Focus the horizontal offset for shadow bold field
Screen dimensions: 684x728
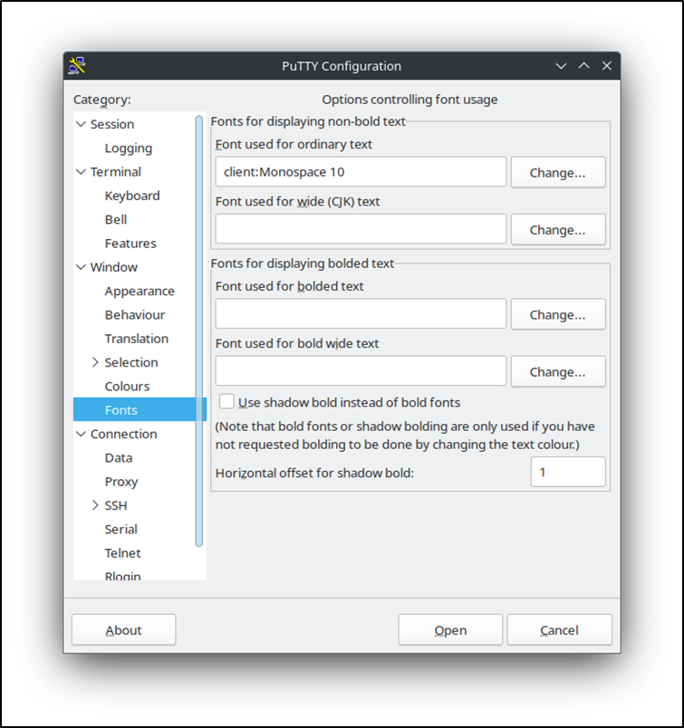click(568, 472)
